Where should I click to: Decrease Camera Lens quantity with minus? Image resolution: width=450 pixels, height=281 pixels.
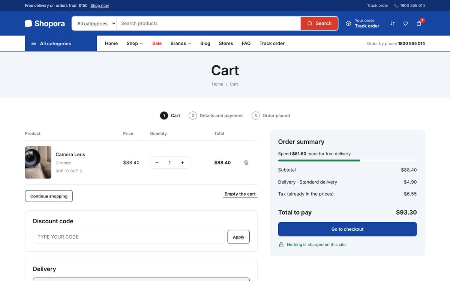pyautogui.click(x=157, y=163)
